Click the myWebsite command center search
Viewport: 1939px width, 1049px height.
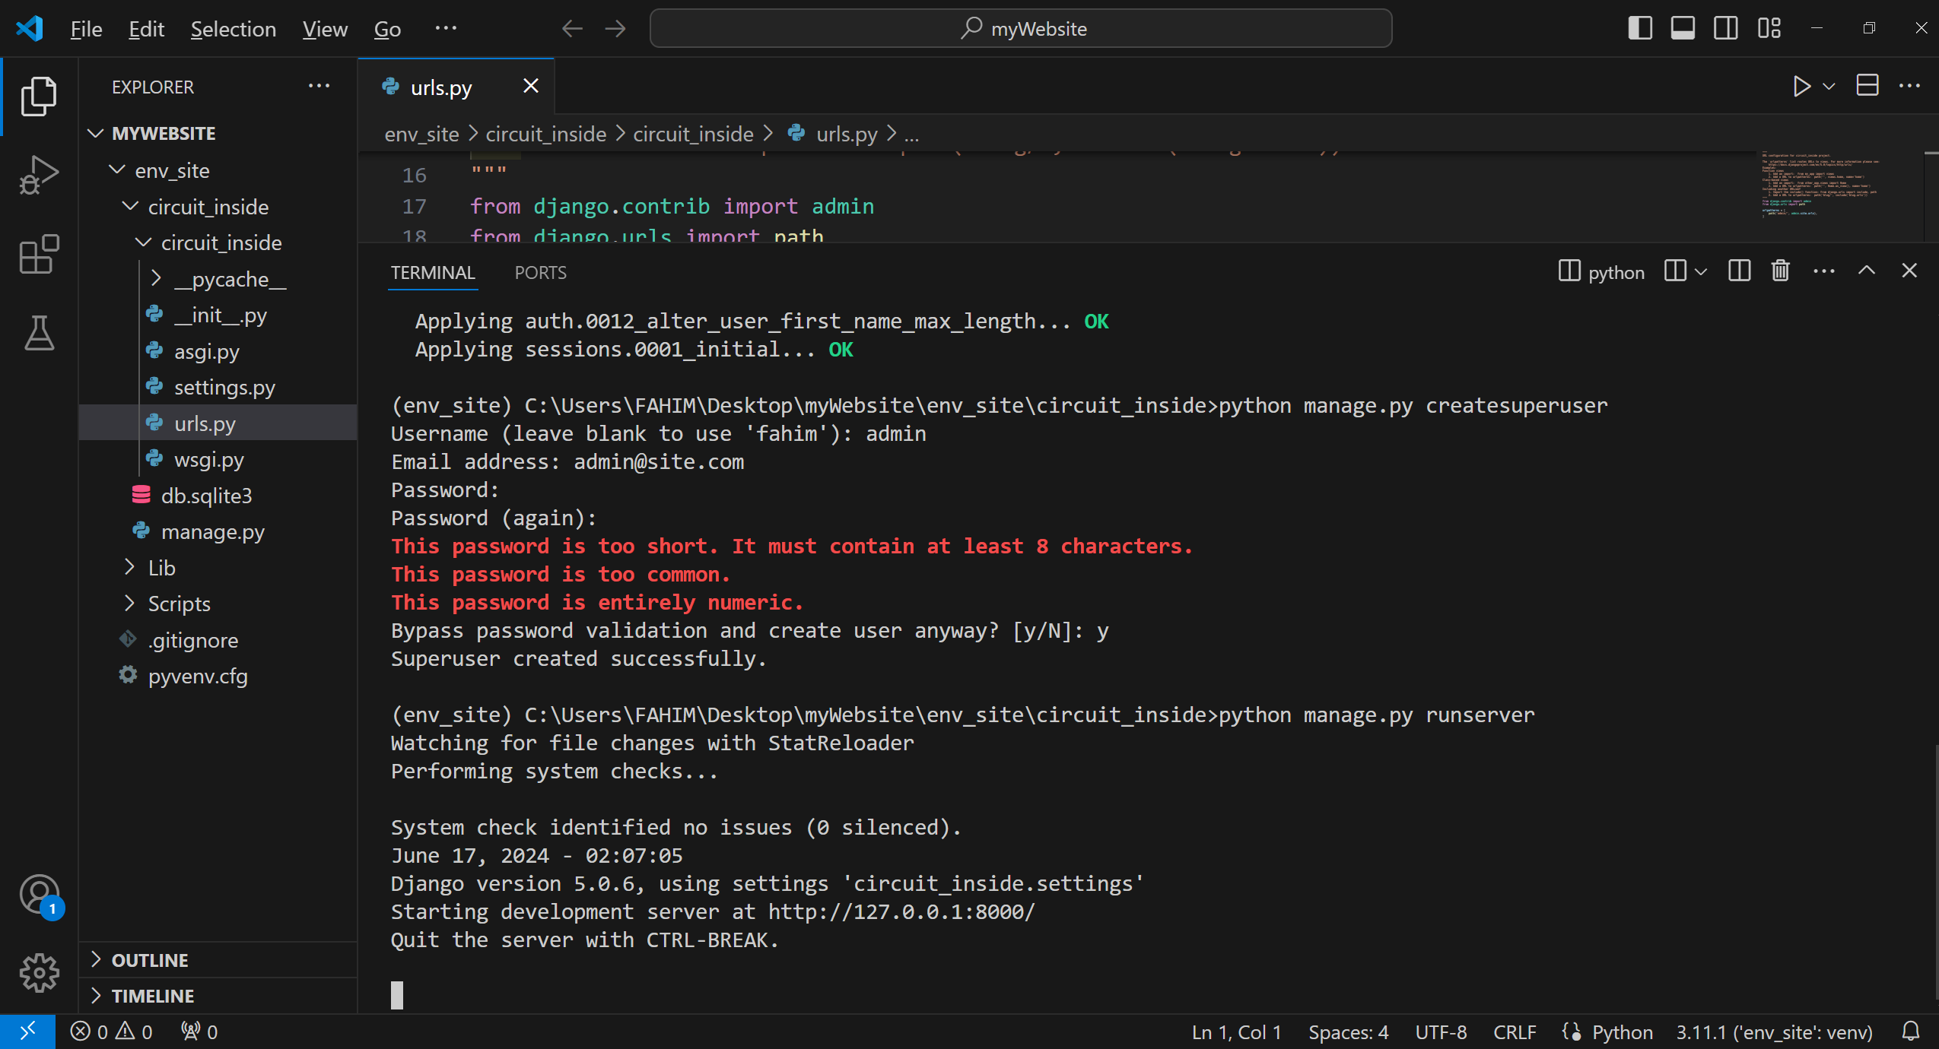tap(1021, 29)
